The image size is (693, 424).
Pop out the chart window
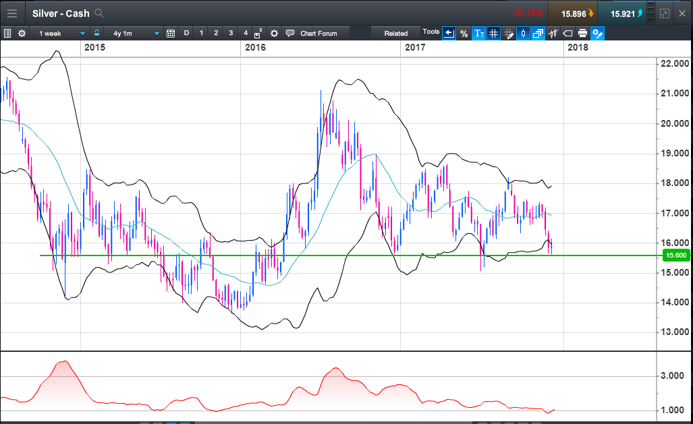pyautogui.click(x=664, y=13)
